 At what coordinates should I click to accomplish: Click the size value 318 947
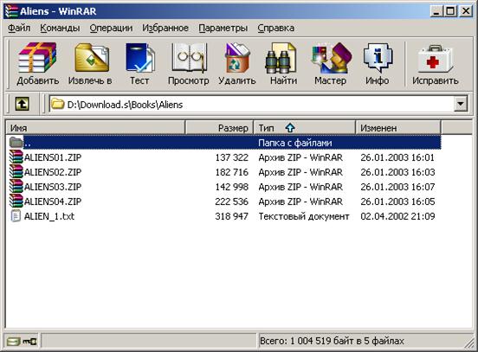coord(232,216)
